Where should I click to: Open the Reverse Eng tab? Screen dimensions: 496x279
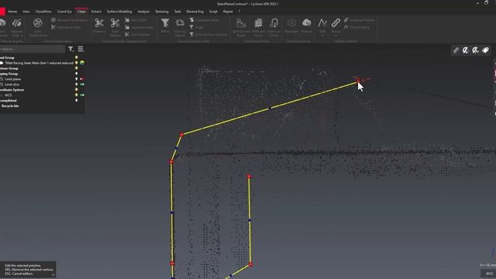[195, 12]
